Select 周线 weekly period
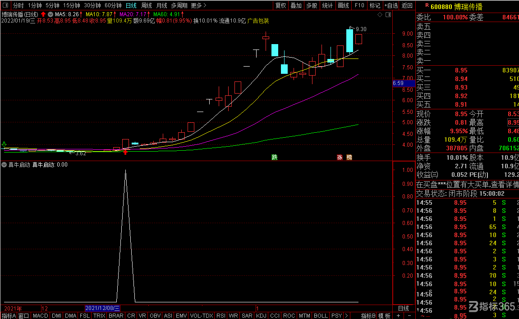Screen dimensions: 519x319 tap(146, 5)
